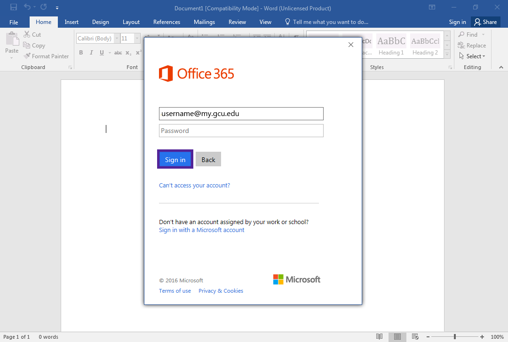Click the username email field

[241, 114]
